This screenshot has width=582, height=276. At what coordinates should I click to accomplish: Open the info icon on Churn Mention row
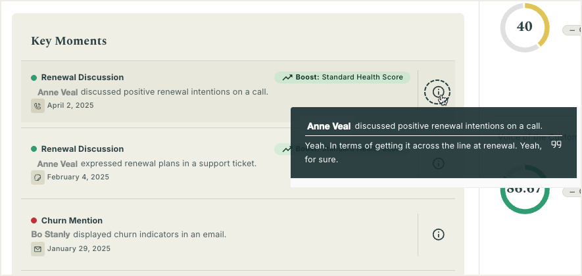pos(439,235)
